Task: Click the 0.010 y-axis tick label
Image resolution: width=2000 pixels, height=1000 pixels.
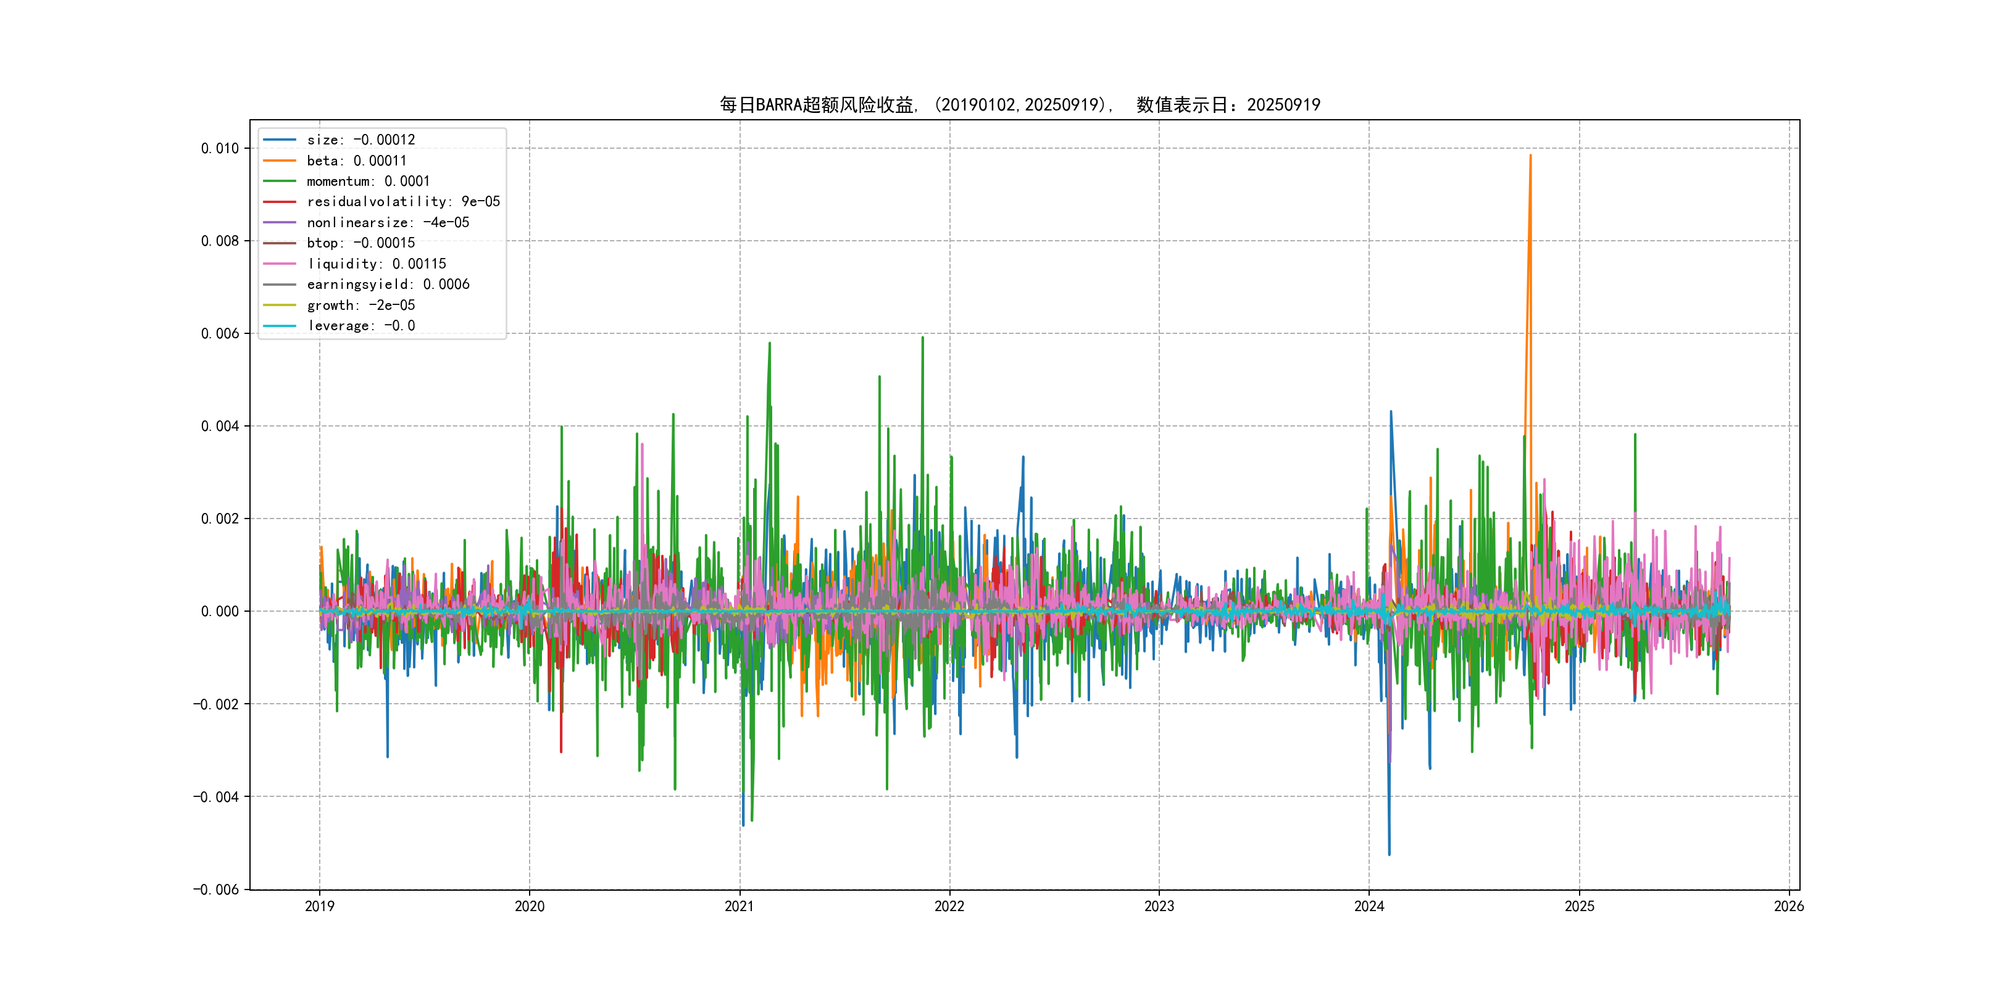Action: pyautogui.click(x=220, y=148)
